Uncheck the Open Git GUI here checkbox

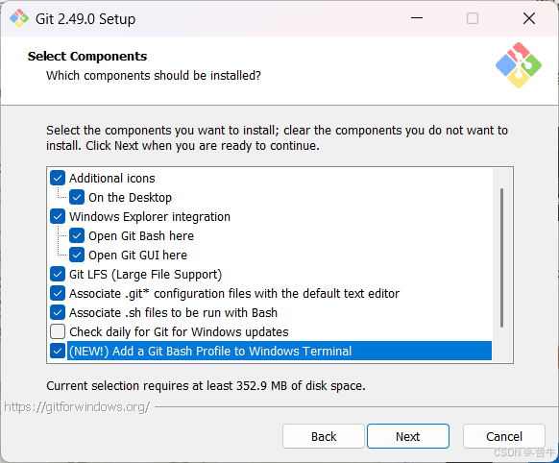coord(77,255)
